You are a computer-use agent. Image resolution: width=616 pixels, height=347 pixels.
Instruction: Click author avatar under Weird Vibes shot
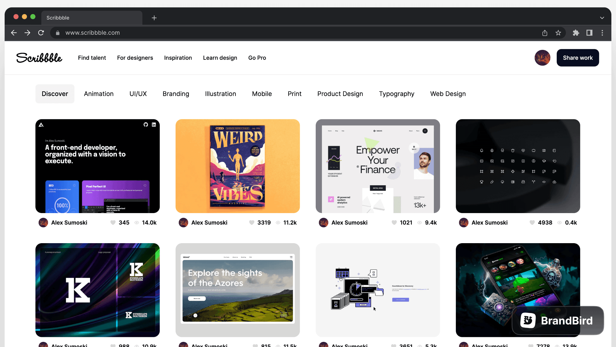184,223
